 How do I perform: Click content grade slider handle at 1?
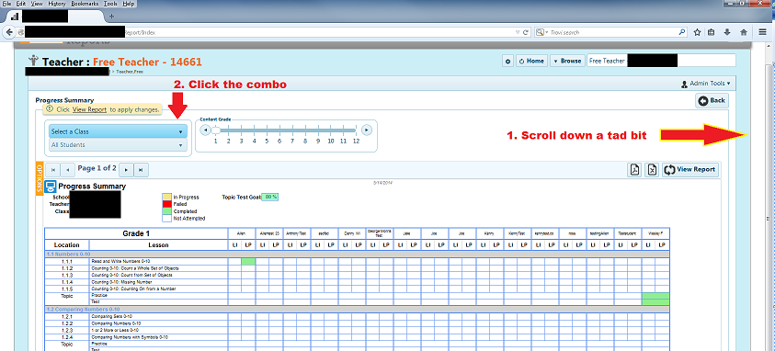215,130
